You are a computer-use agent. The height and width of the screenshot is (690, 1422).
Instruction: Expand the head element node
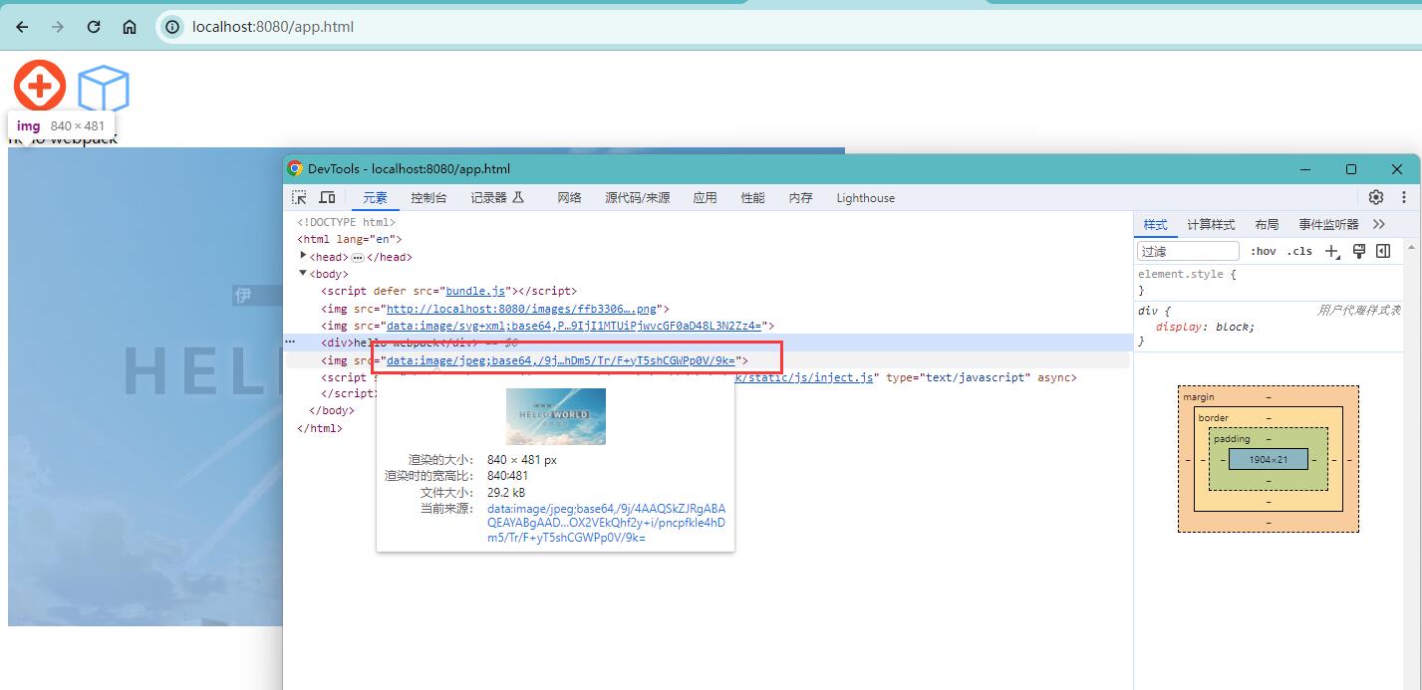304,256
